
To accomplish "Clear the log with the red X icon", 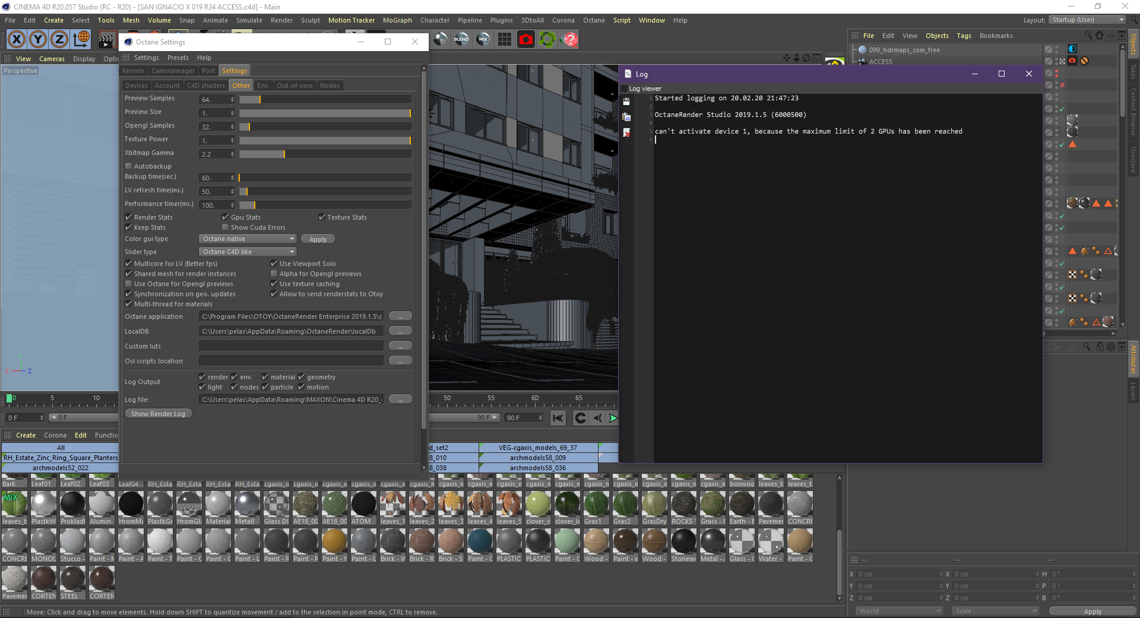I will click(x=626, y=132).
